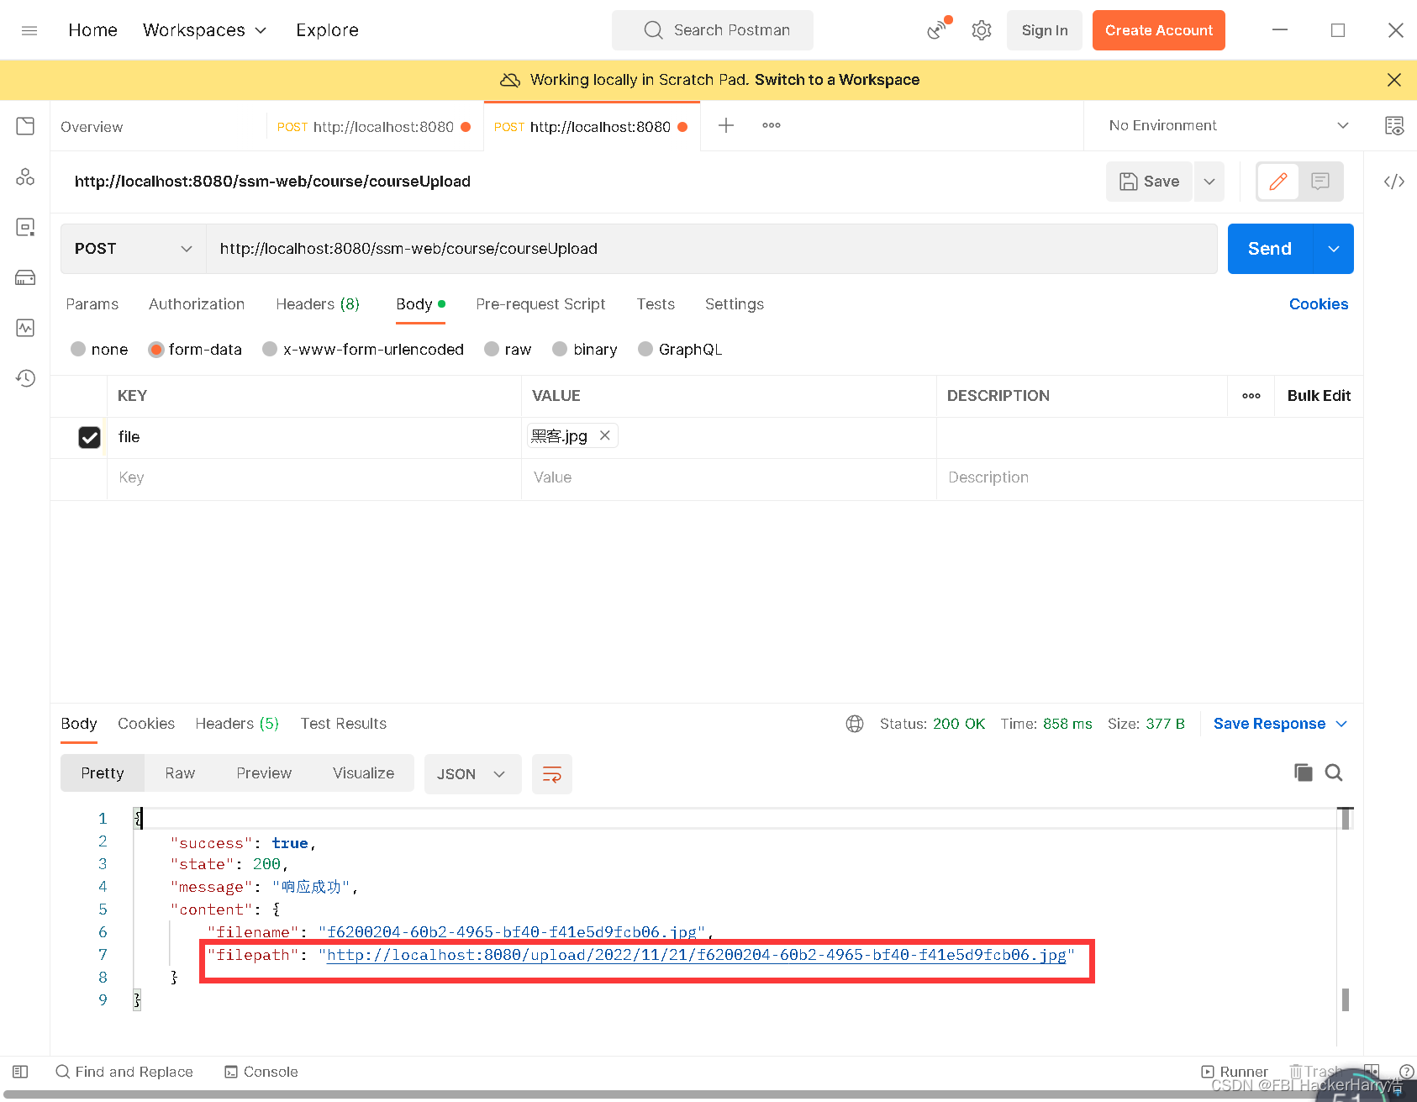Open the JSON response format dropdown
This screenshot has width=1417, height=1102.
[x=472, y=774]
